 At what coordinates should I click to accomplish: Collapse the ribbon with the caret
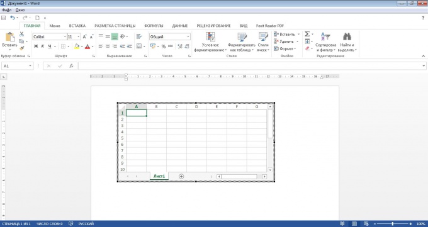pyautogui.click(x=424, y=56)
